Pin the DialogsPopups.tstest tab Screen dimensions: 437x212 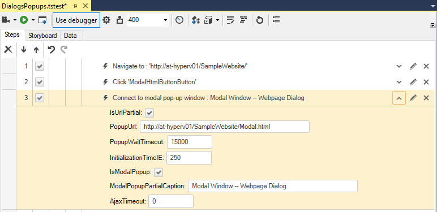[75, 6]
